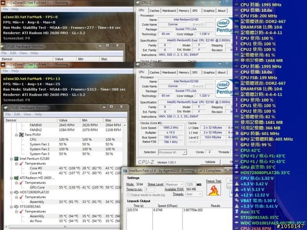
Task: Click the ST3160815AS hard disk icon in HWMonitor
Action: coord(16,207)
